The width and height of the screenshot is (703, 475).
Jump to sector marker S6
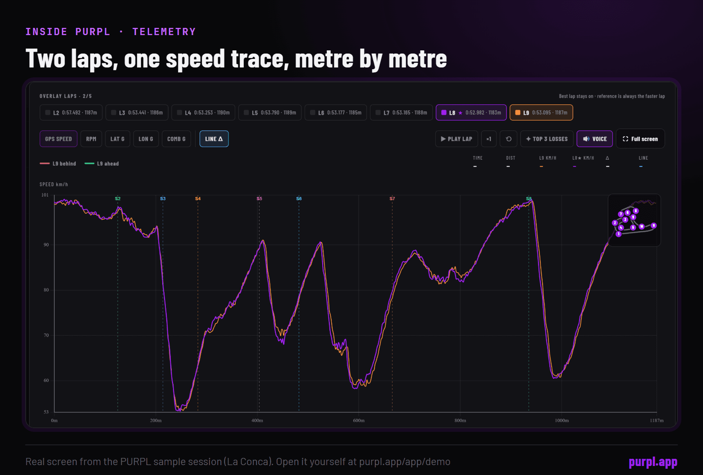click(299, 198)
